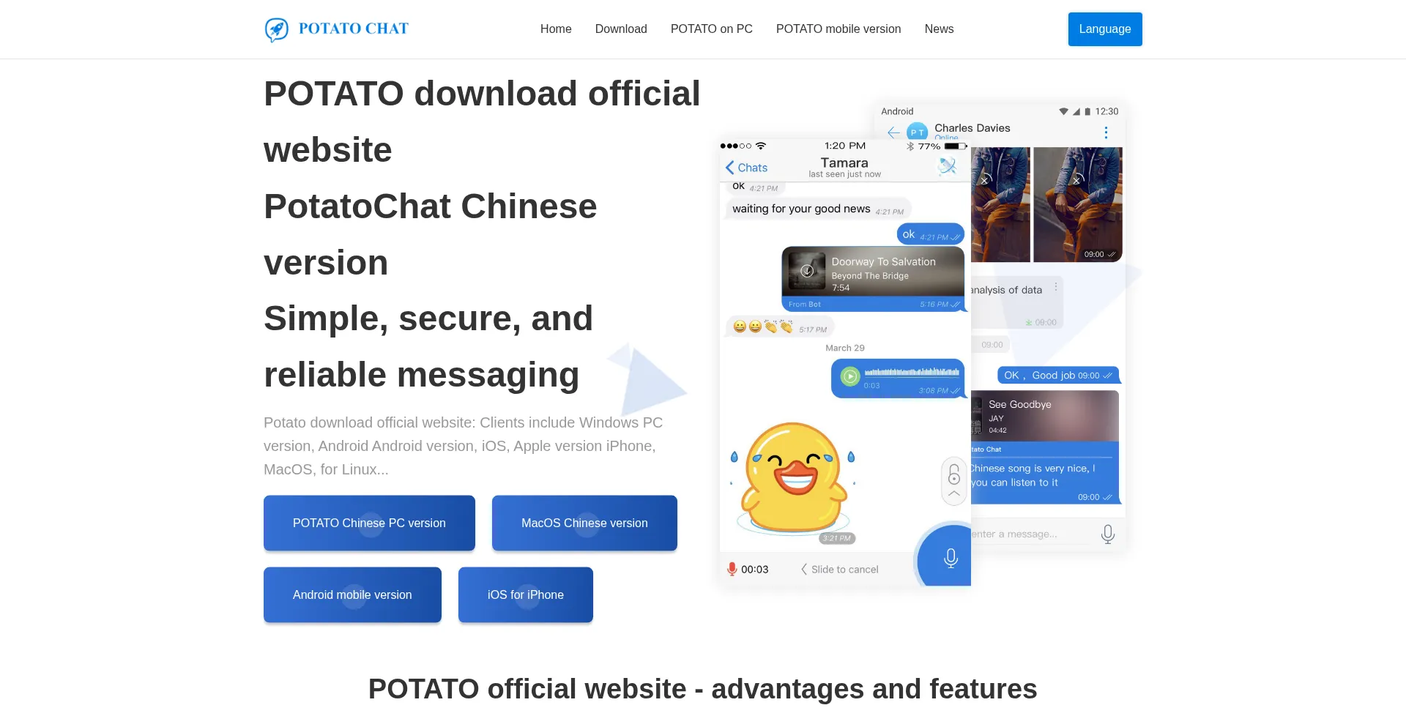The image size is (1406, 727).
Task: Open POTATO on PC nav link
Action: [711, 29]
